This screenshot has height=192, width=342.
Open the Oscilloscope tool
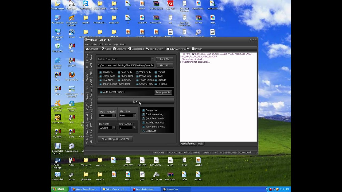136,49
